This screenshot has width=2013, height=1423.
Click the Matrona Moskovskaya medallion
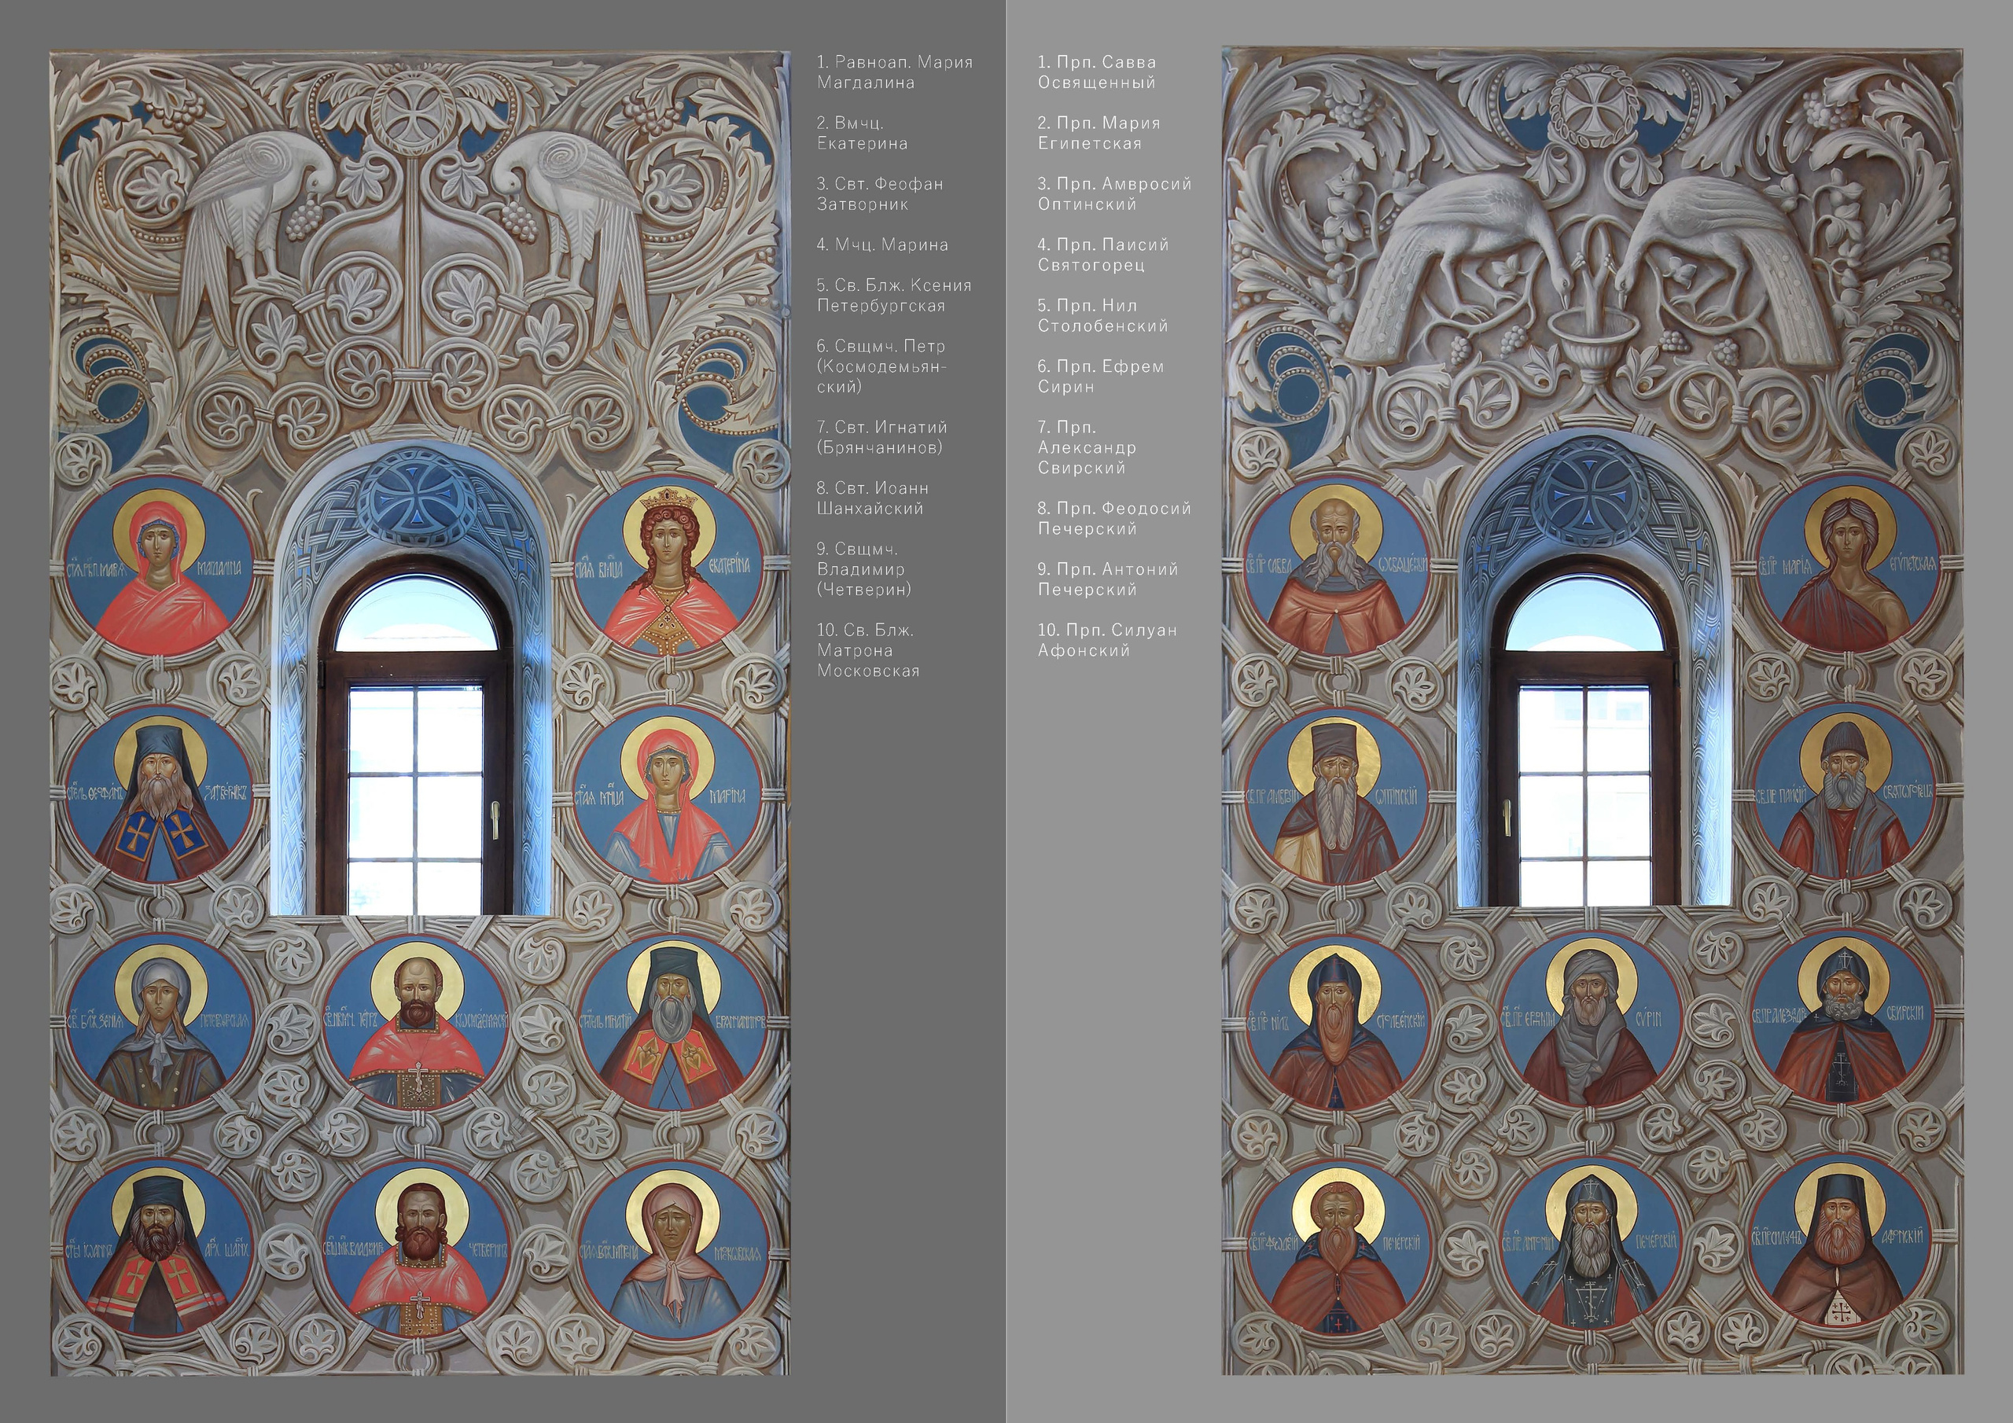click(674, 1254)
